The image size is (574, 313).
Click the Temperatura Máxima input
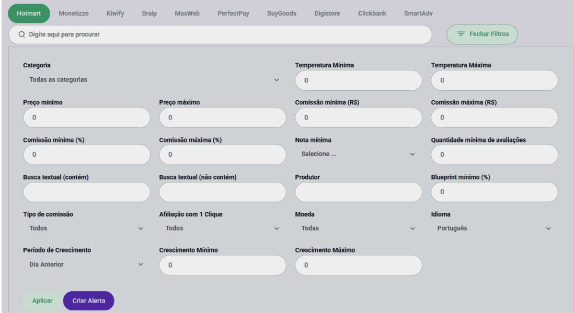click(494, 80)
